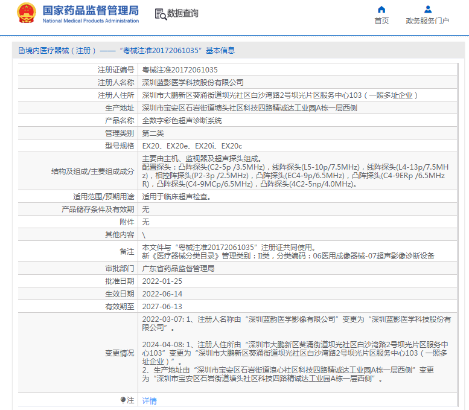Click the document icon before 境内医疗器械
Viewport: 469px width, 410px height.
coord(21,51)
